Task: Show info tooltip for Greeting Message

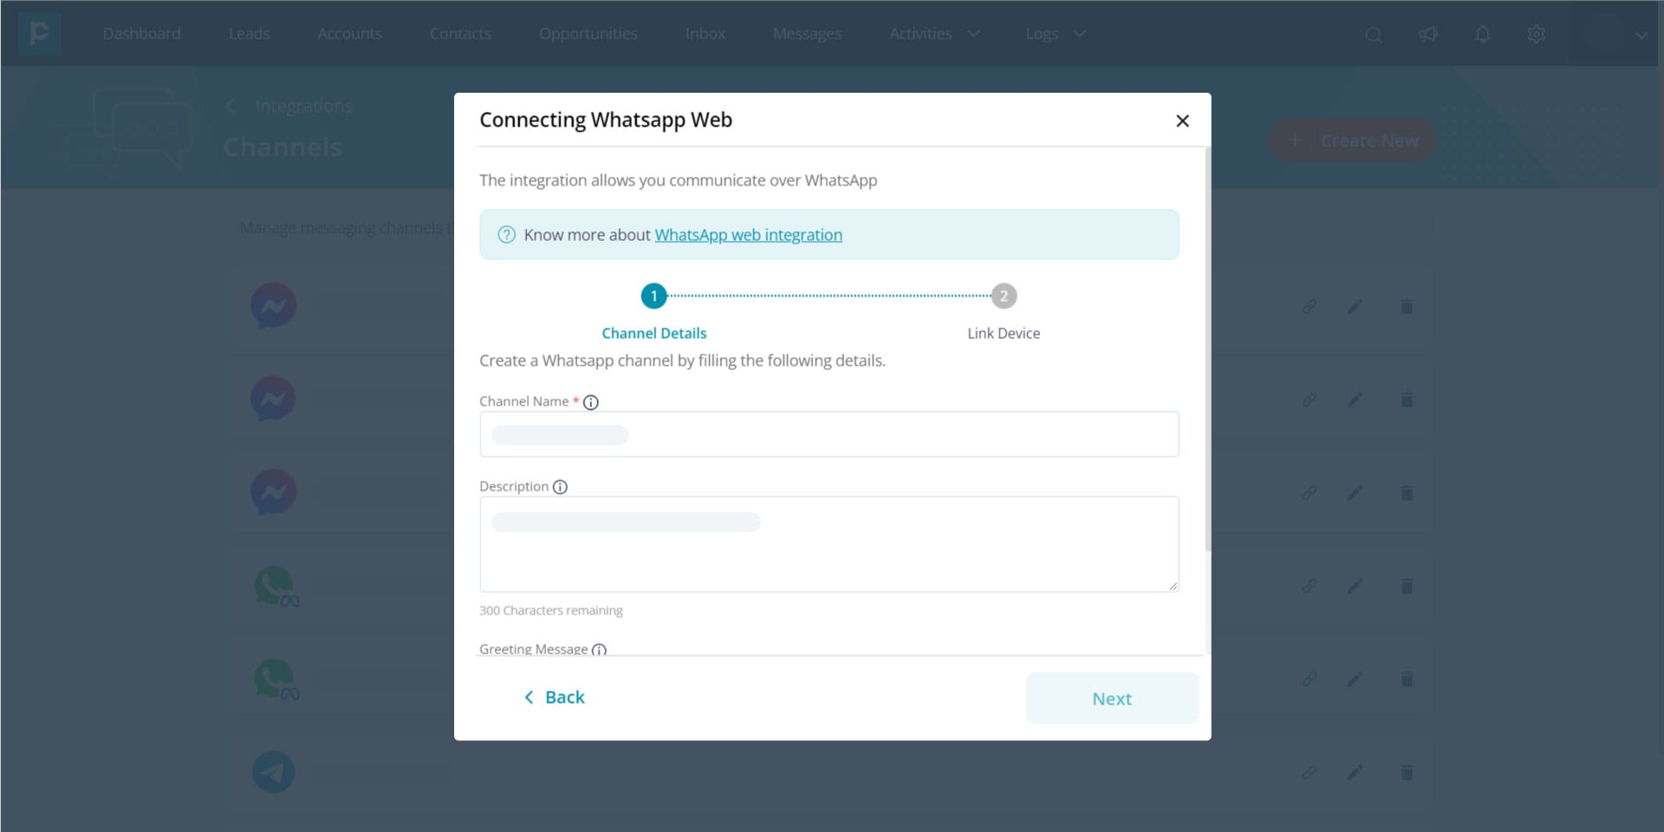Action: (x=599, y=650)
